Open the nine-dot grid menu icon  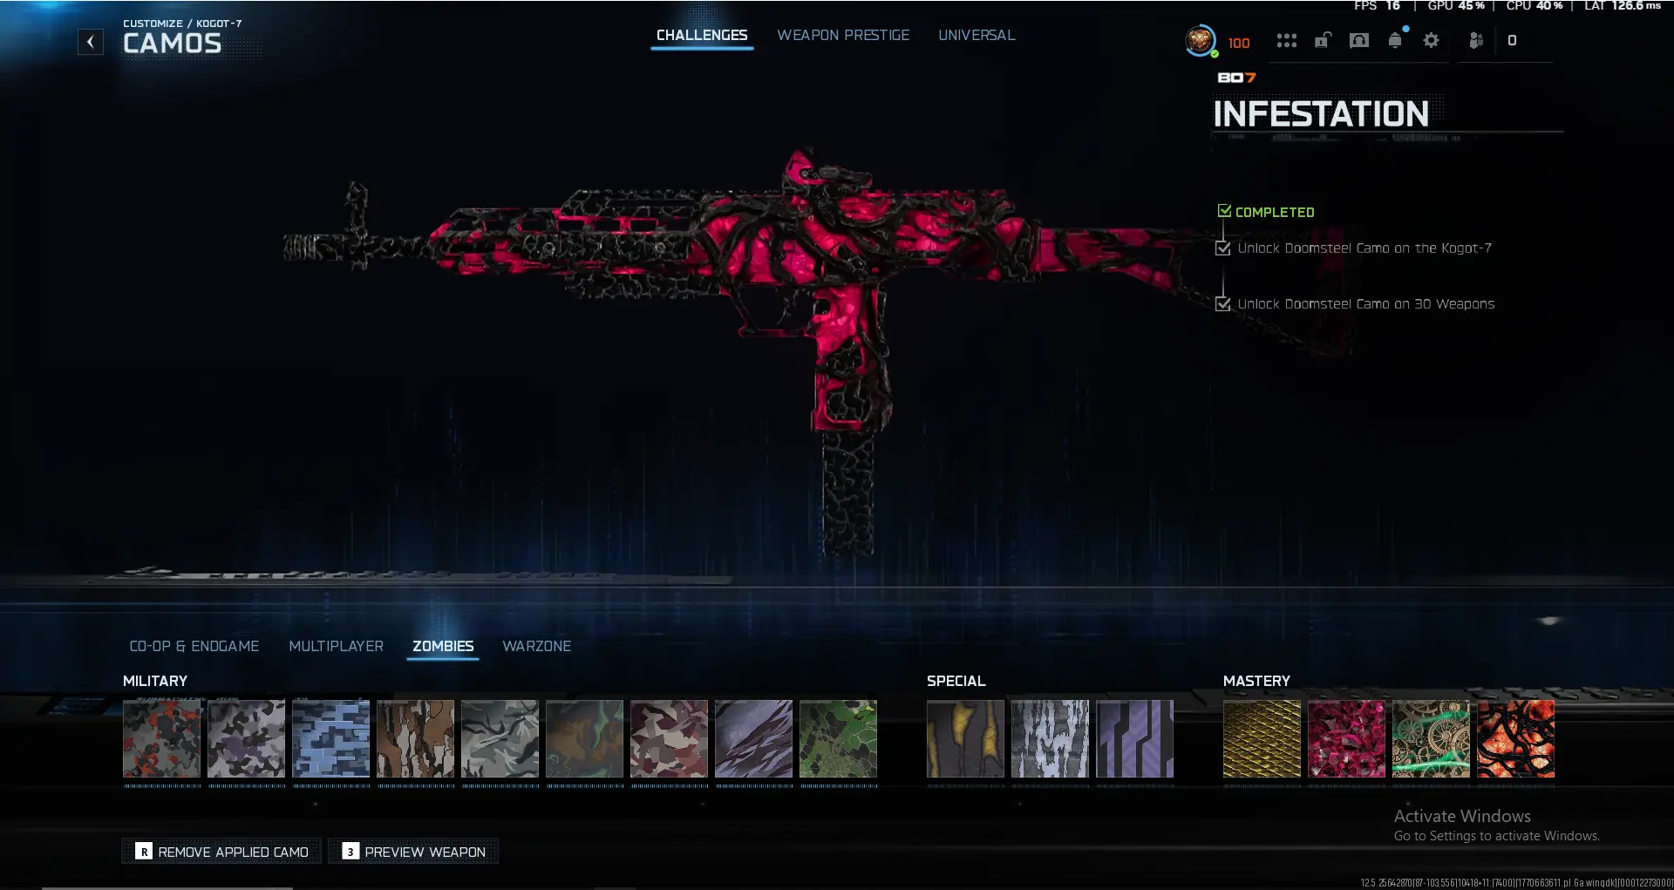(1287, 41)
